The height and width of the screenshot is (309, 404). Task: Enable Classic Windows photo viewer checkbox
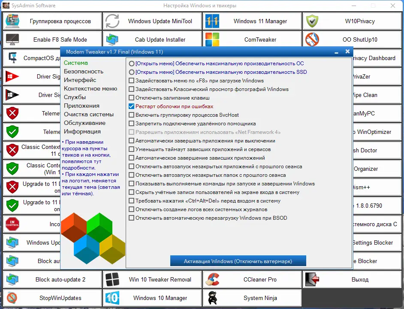coord(131,89)
